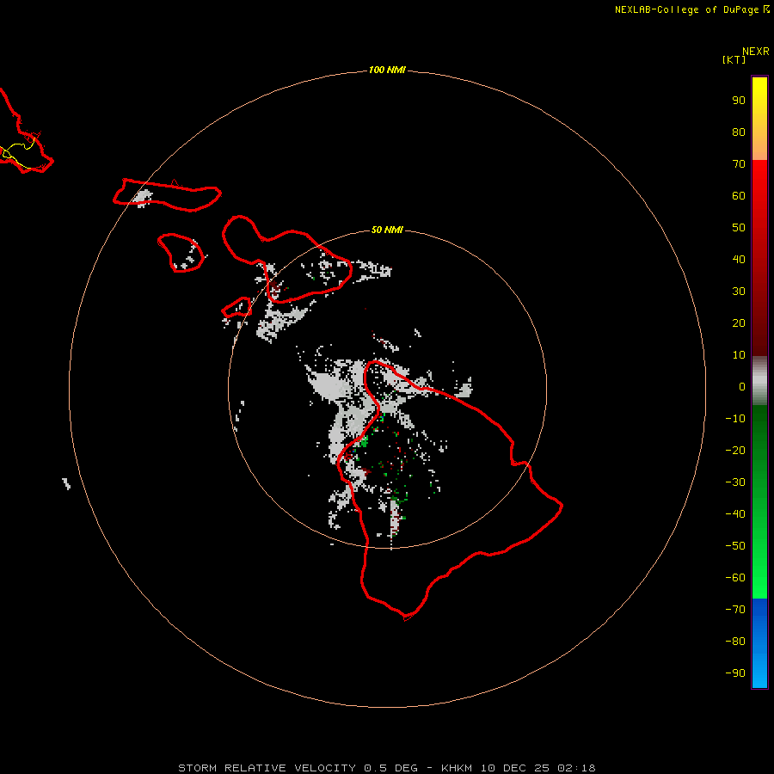Click the -50 value on the velocity scale
774x774 pixels.
(735, 546)
